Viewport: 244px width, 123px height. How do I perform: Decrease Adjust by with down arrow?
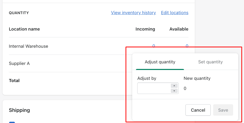coord(174,91)
